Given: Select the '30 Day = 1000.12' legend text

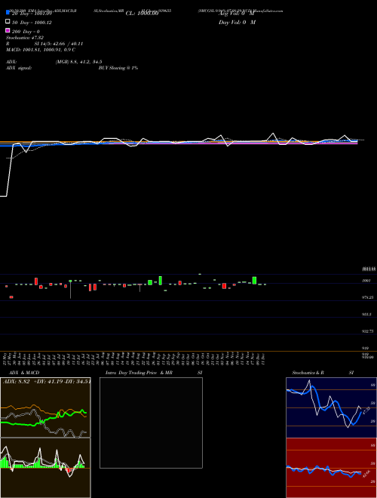Looking at the screenshot, I should click(x=32, y=23).
